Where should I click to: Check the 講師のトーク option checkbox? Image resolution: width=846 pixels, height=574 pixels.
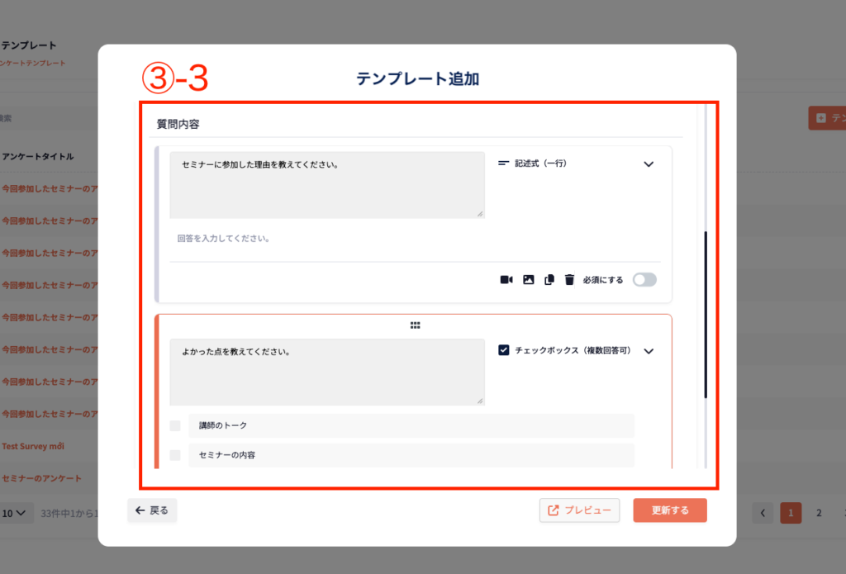pos(175,425)
